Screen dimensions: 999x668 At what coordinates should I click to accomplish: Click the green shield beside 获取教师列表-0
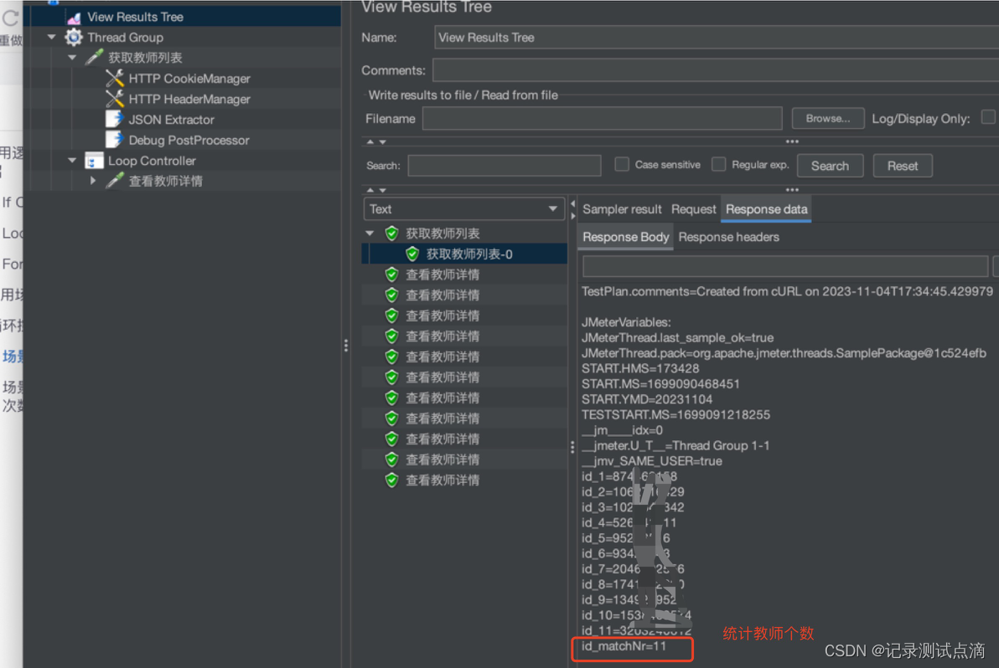click(412, 254)
